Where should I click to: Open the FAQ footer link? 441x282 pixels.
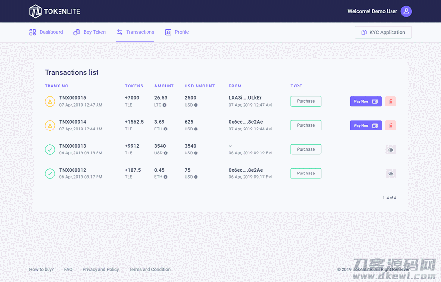tap(68, 269)
